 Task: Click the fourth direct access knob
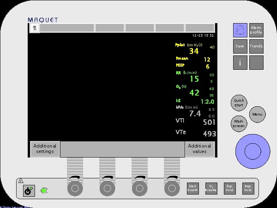pos(172,188)
